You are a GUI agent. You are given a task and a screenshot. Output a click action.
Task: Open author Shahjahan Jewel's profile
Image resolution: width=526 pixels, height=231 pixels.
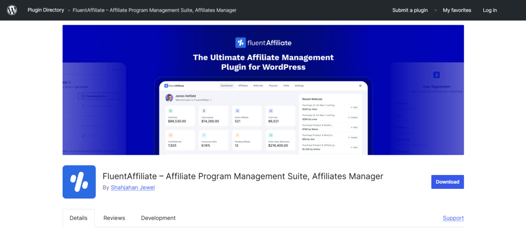pos(133,187)
